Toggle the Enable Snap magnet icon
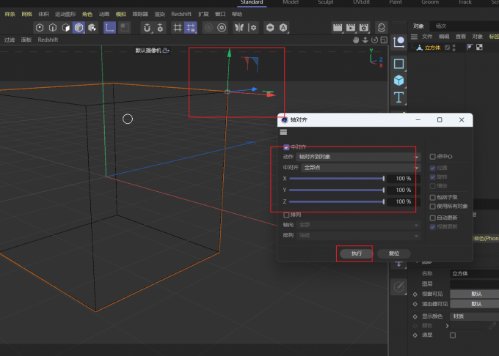The width and height of the screenshot is (499, 356). 147,28
